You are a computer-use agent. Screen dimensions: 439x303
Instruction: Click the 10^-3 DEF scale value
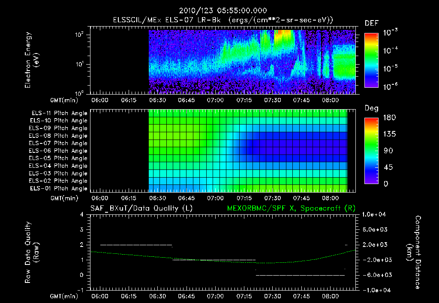390,33
